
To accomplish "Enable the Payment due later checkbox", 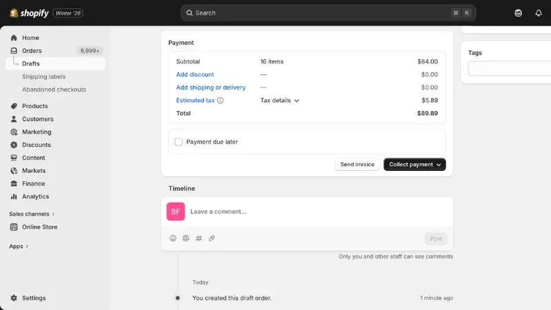I will 178,142.
